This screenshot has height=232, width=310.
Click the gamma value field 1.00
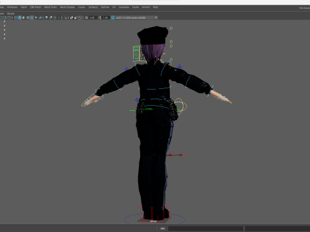click(105, 17)
